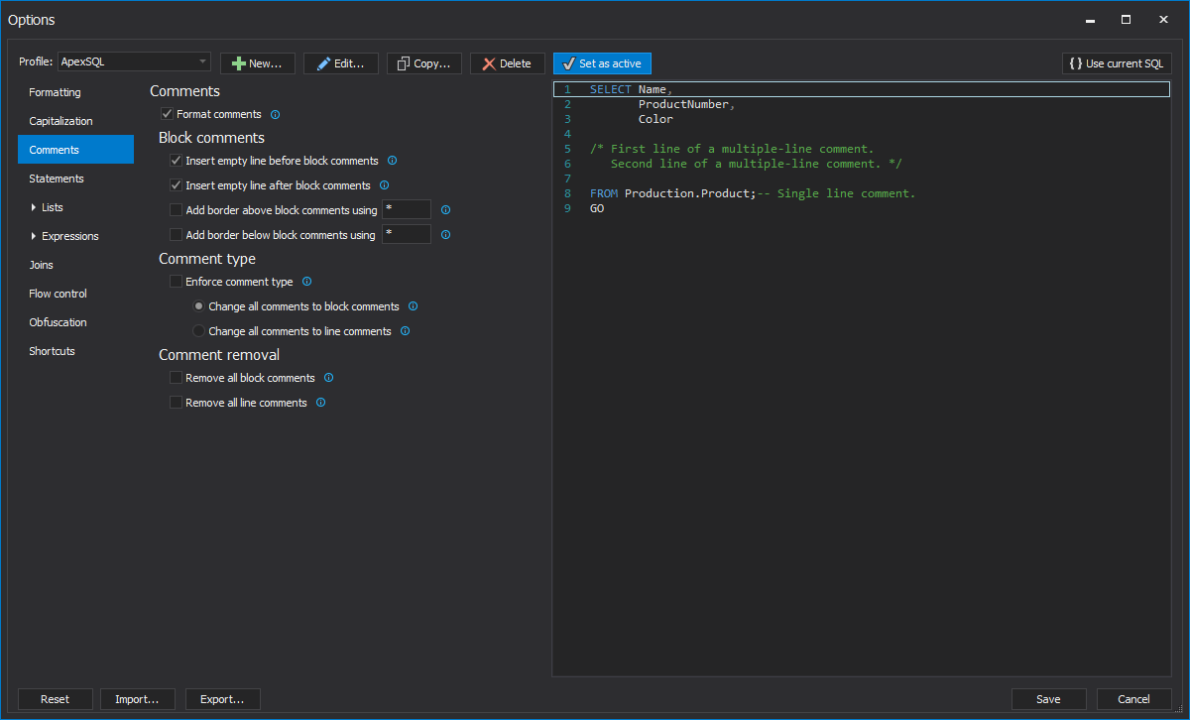This screenshot has width=1190, height=720.
Task: Click info icon for insert line before block comments
Action: pyautogui.click(x=392, y=161)
